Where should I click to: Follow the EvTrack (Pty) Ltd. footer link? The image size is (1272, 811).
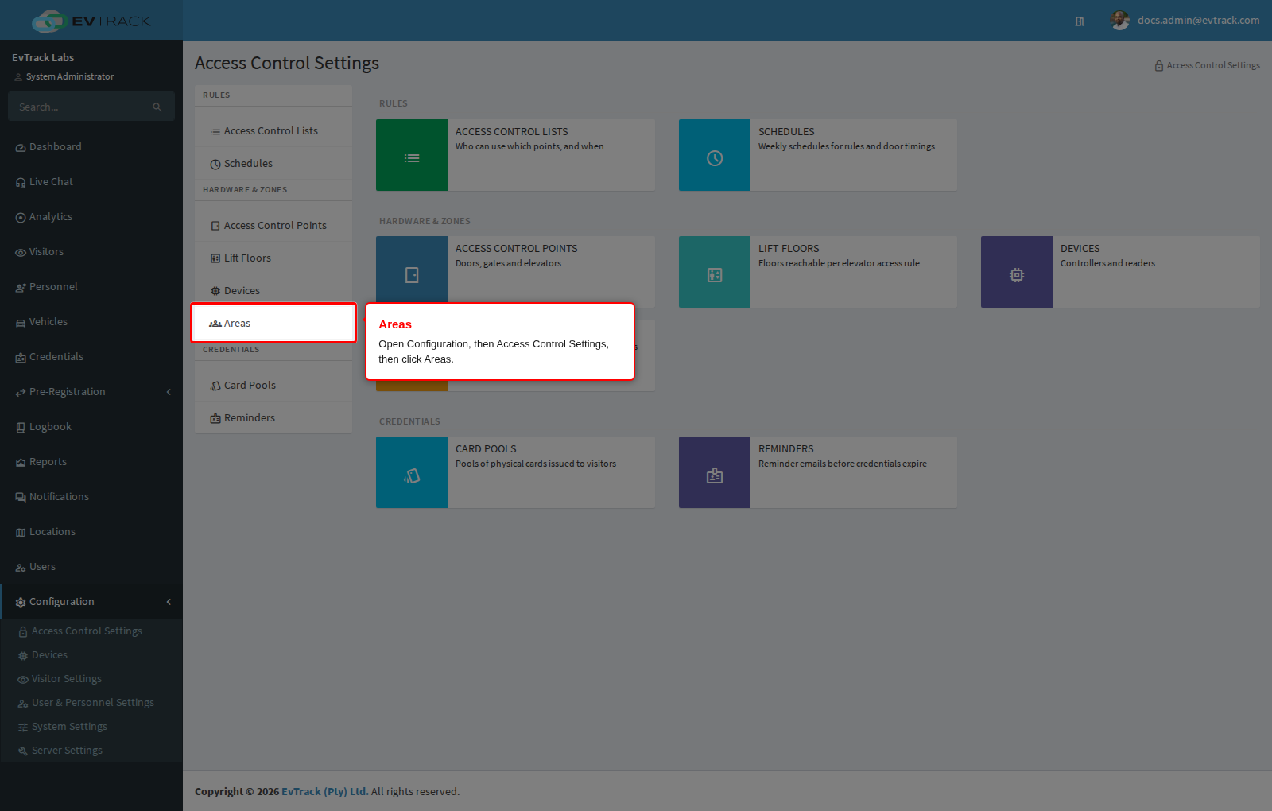point(325,792)
